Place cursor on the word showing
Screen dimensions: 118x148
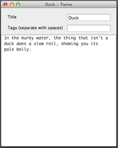click(x=69, y=44)
